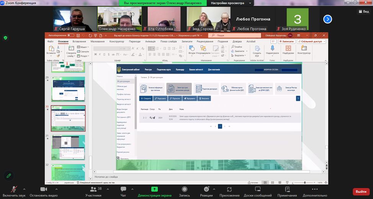Expand the arrow next to Включить звук
Viewport: 373px width, 199px height.
tap(24, 189)
